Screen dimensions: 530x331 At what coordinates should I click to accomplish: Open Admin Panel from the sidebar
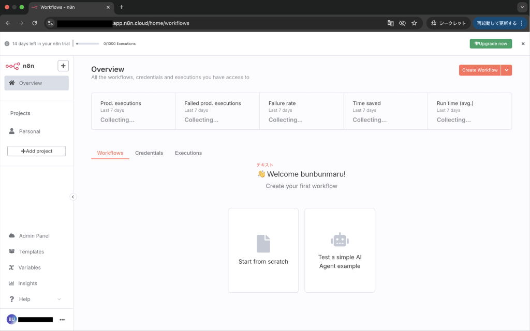point(34,236)
